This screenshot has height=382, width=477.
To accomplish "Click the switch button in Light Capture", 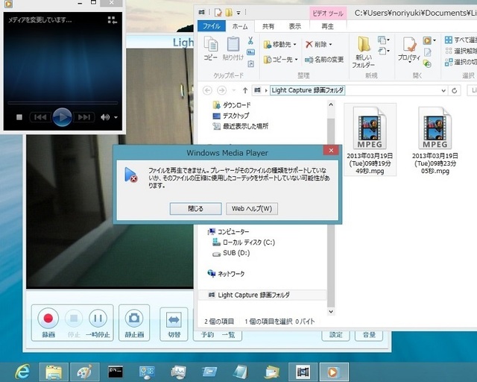I will (174, 324).
